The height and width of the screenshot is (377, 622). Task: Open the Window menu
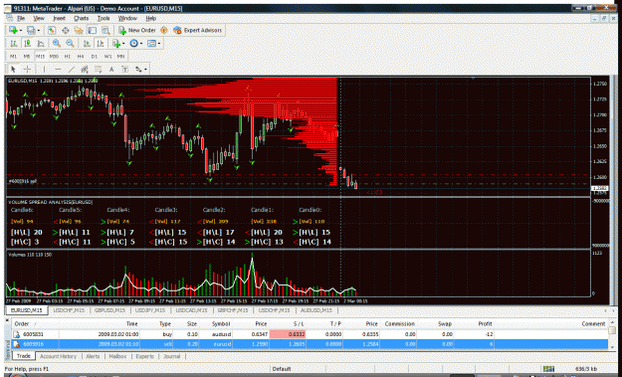127,18
